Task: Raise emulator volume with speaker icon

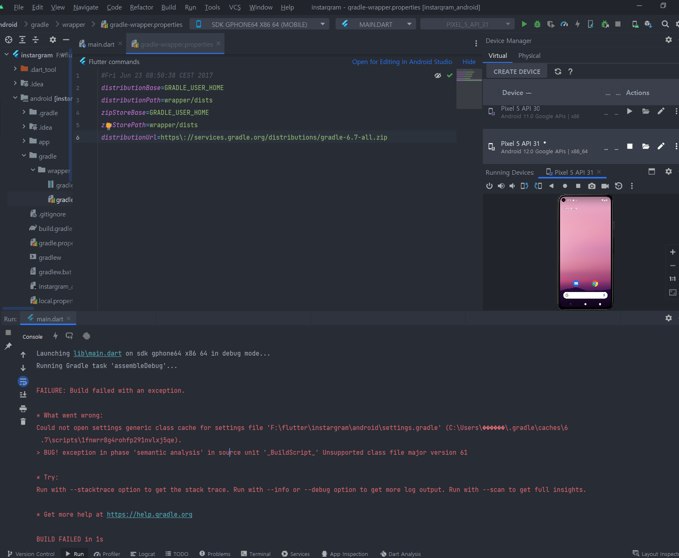Action: tap(501, 186)
